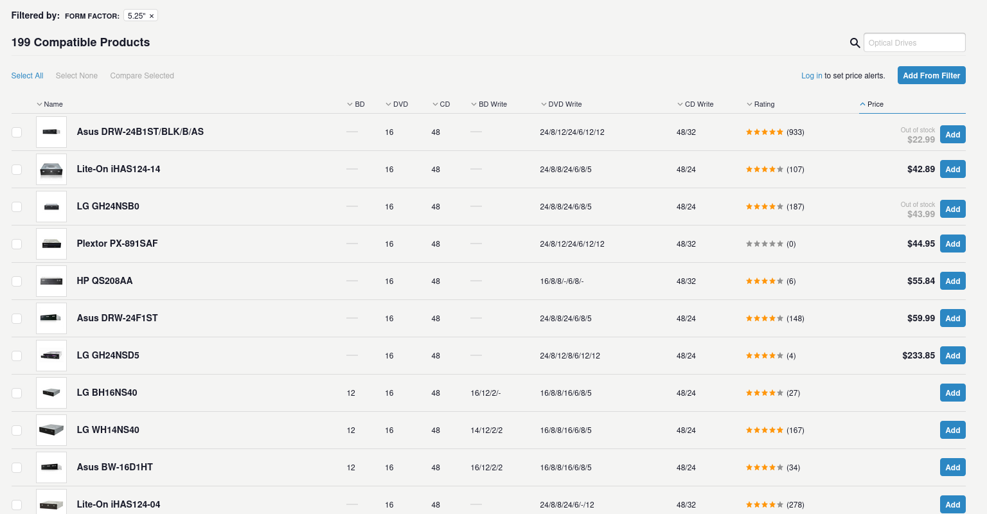Open the LG WH14NS40 product thumbnail
987x514 pixels.
(51, 430)
